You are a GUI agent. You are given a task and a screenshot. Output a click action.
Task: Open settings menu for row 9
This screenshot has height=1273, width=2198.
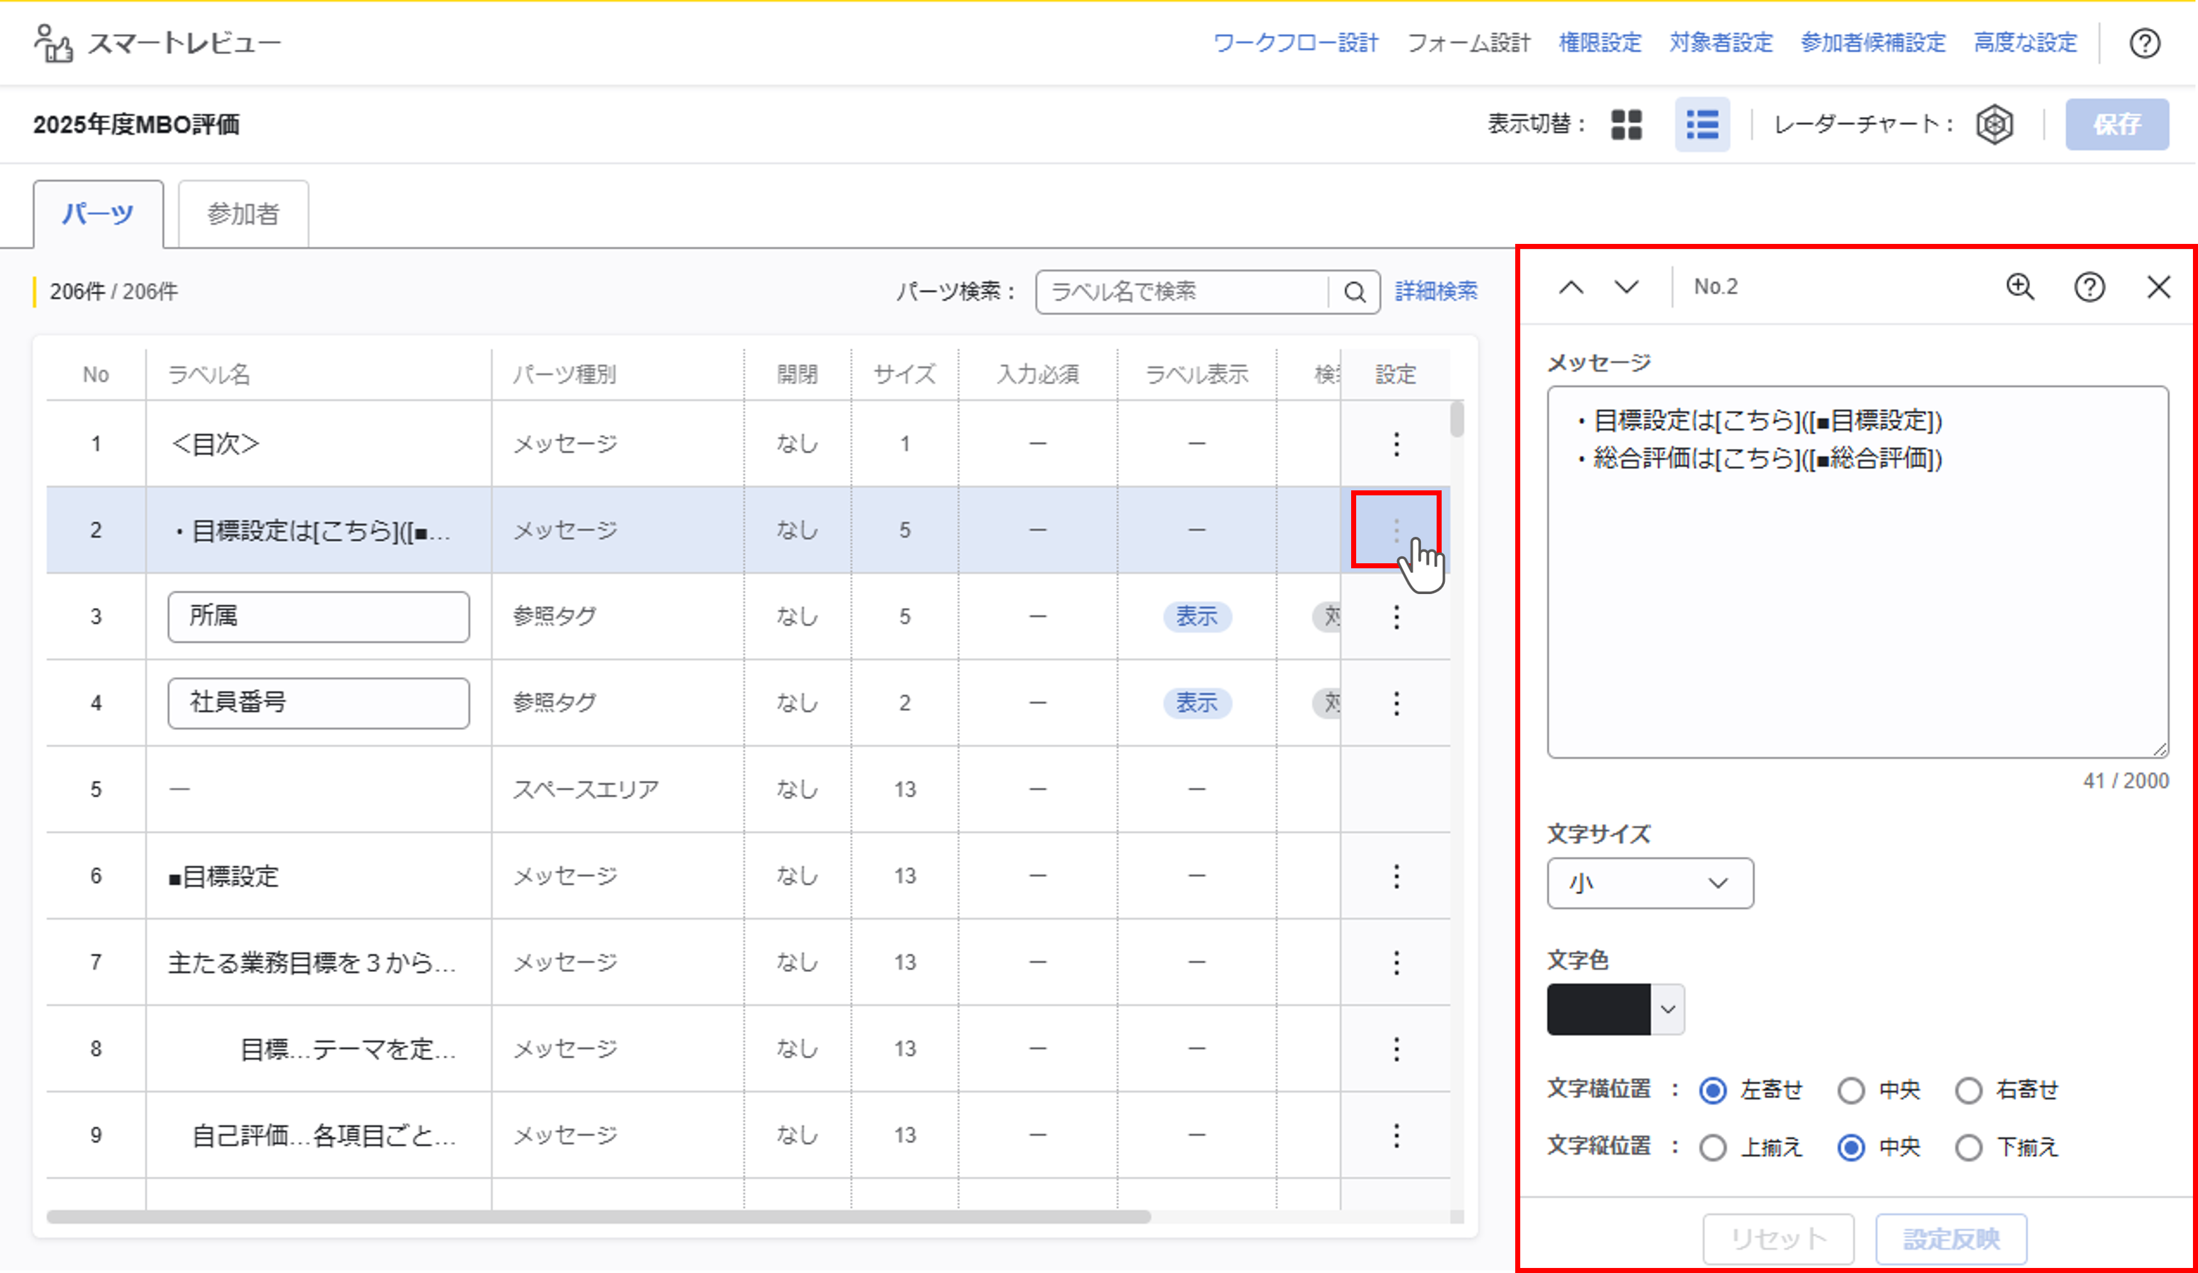point(1396,1135)
